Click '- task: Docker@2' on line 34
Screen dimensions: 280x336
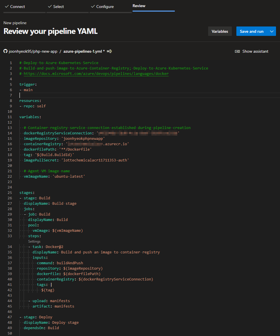46,247
